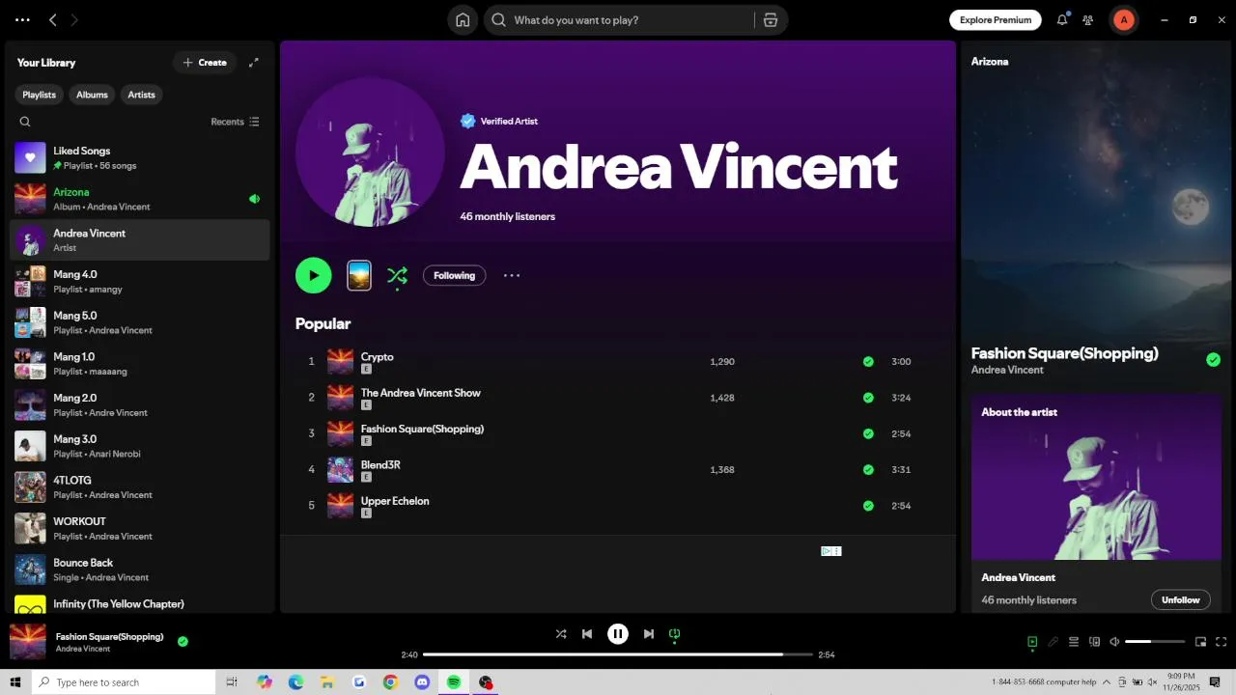This screenshot has height=695, width=1236.
Task: Toggle repeat in the player bar
Action: point(675,634)
